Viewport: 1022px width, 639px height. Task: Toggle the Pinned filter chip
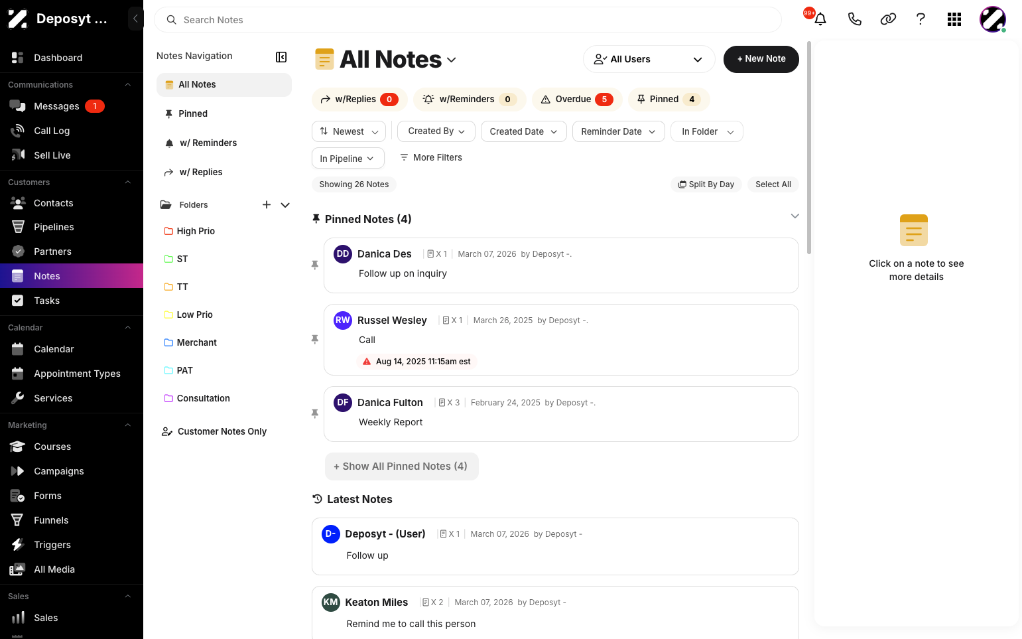pos(669,100)
